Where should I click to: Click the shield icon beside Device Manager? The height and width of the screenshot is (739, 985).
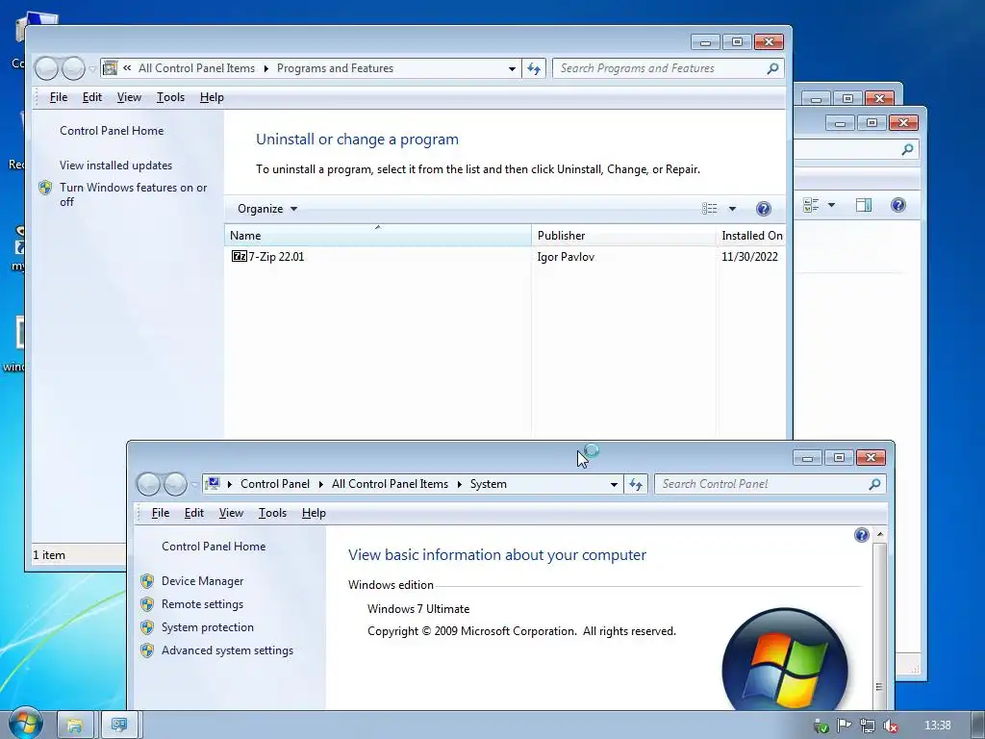click(147, 581)
